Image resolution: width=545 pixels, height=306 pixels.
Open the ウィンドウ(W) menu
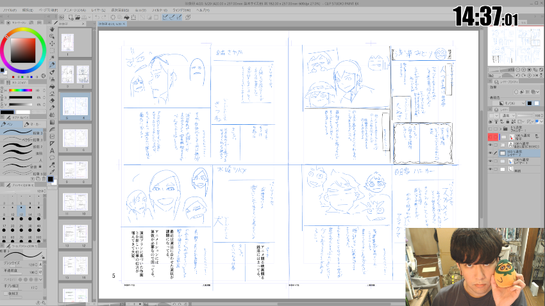tap(181, 10)
